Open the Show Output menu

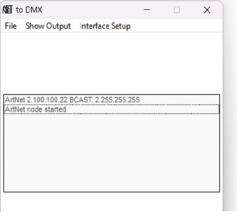pyautogui.click(x=48, y=26)
